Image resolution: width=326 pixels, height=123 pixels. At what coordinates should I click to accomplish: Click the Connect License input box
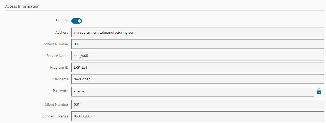point(197,116)
